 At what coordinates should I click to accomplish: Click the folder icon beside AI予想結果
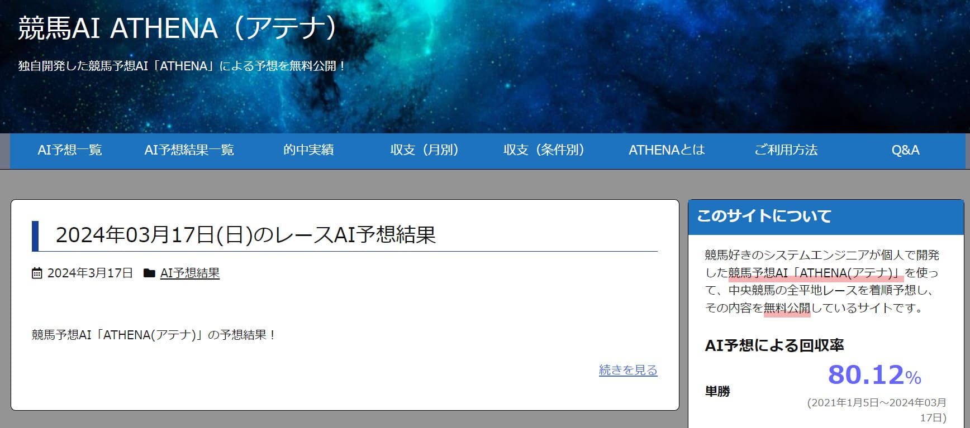[149, 273]
